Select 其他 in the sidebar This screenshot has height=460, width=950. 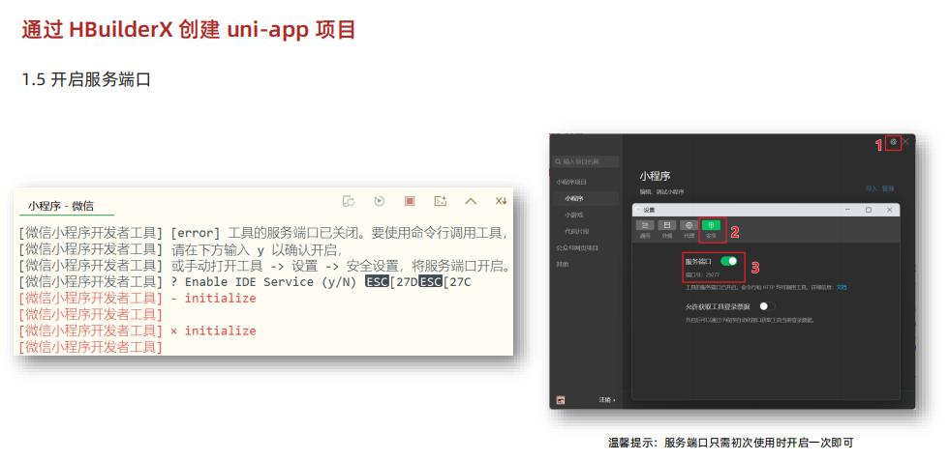point(563,264)
